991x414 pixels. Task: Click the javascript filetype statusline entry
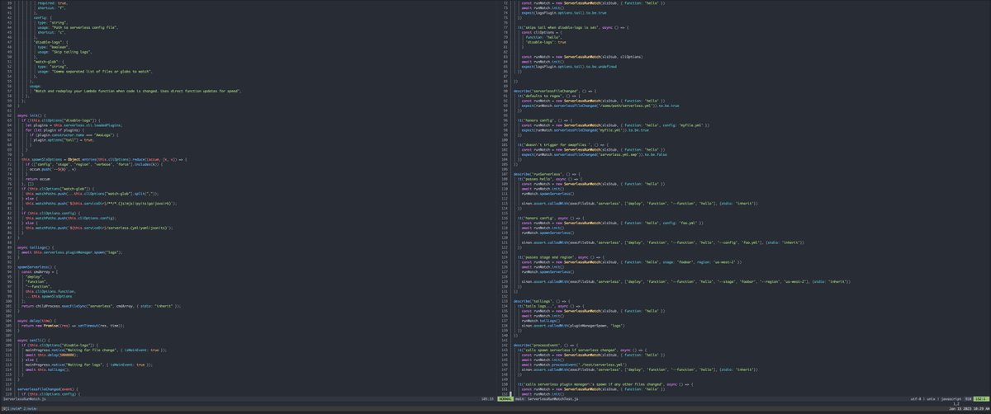click(950, 398)
